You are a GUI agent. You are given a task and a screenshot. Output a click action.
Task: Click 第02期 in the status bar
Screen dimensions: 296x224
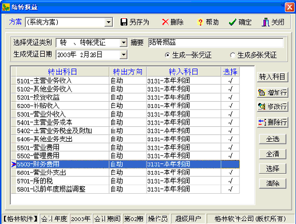tap(134, 219)
